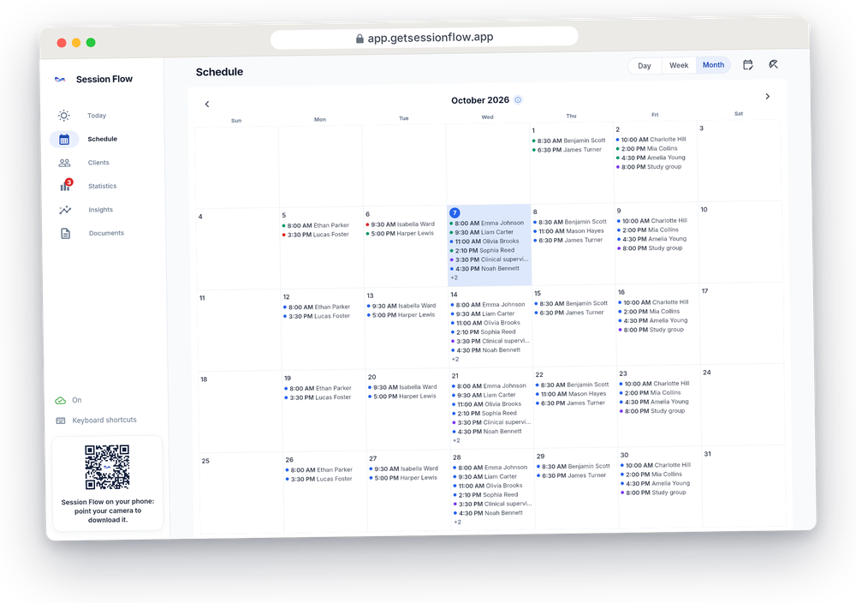Viewport: 856px width, 603px height.
Task: Open the Clients people icon
Action: (64, 163)
